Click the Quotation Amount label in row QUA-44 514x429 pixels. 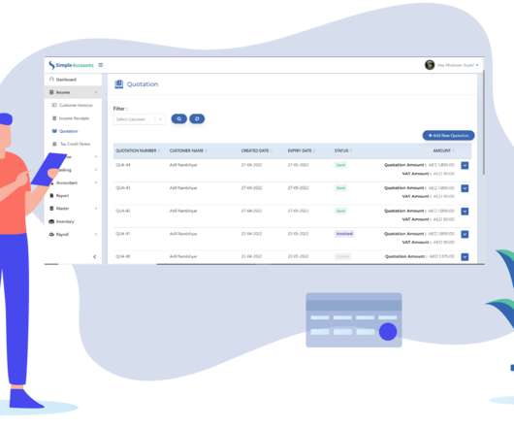404,165
